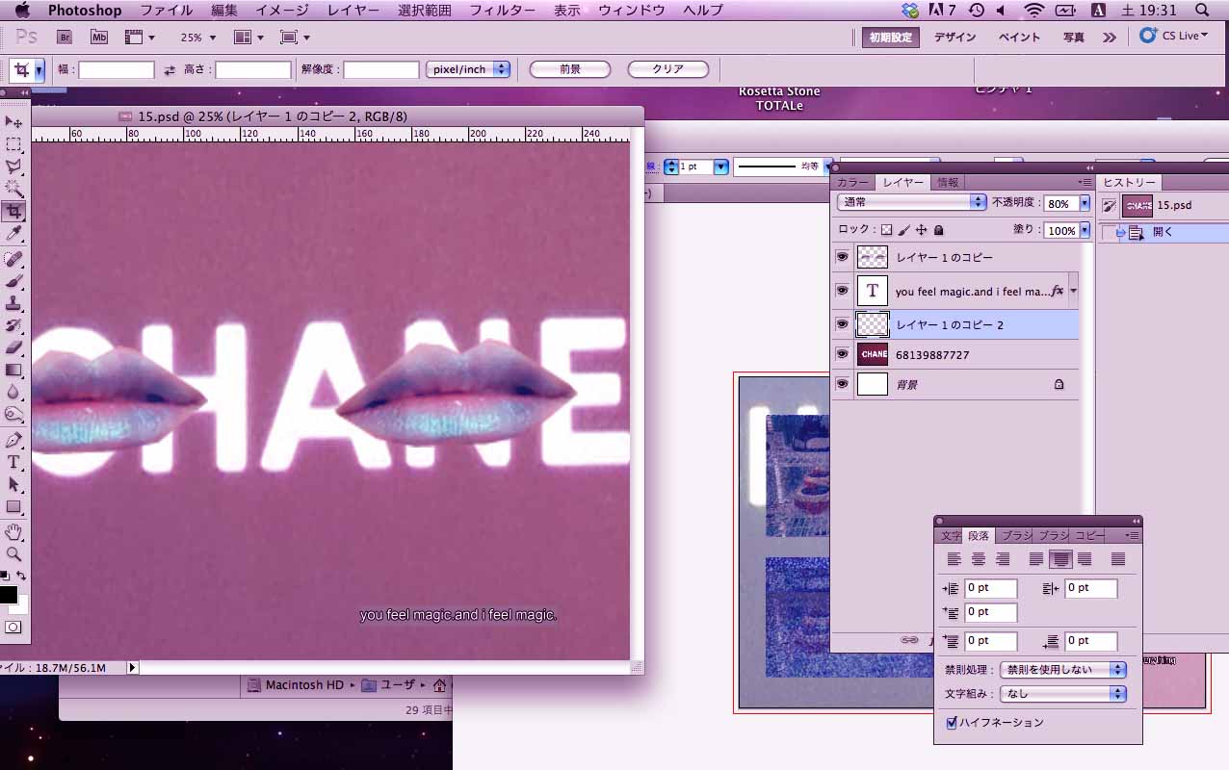Screen dimensions: 1229x770
Task: Toggle Quick Mask mode icon
Action: (13, 627)
